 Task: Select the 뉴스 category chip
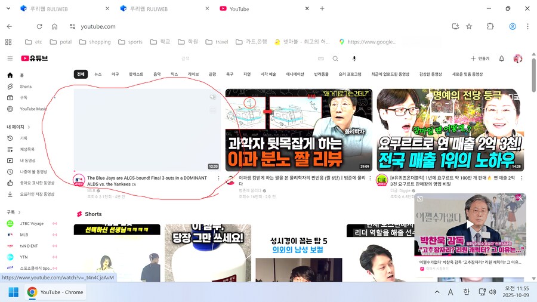tap(98, 74)
